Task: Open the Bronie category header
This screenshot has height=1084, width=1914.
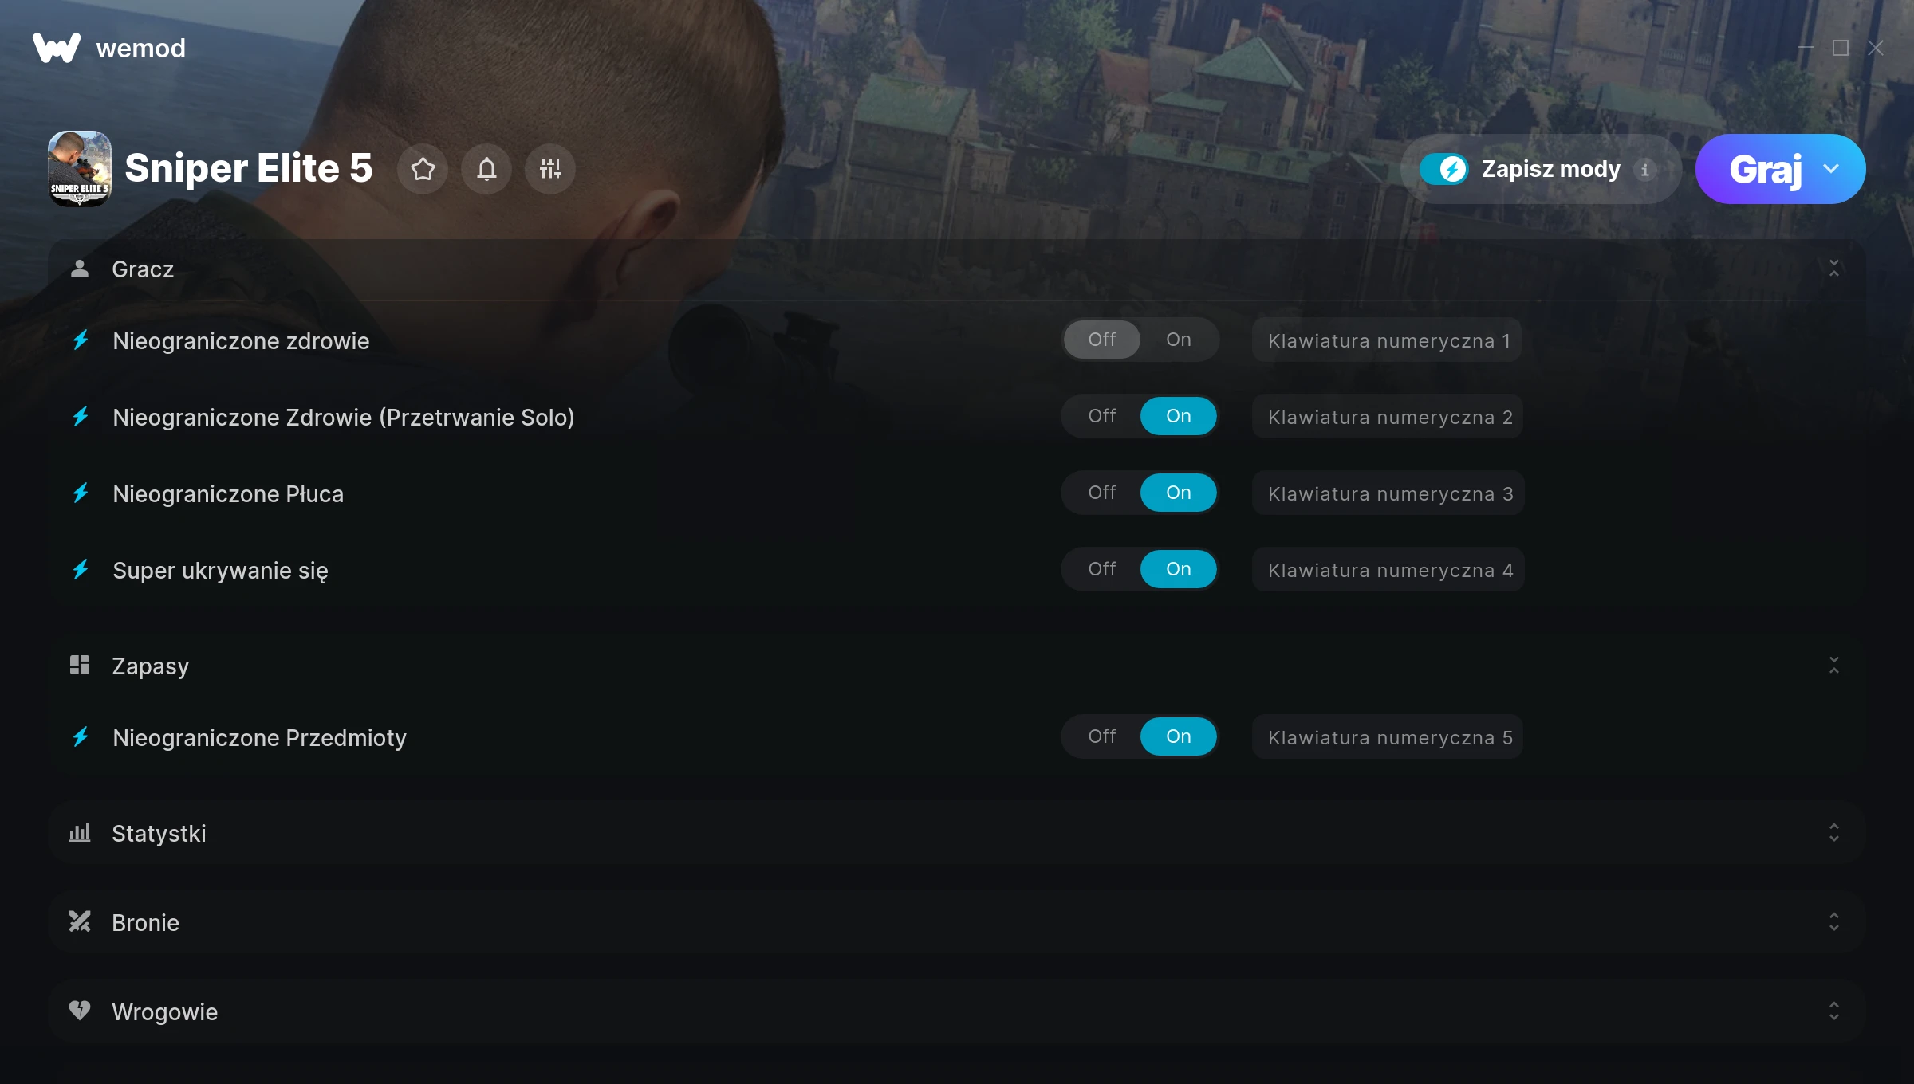Action: [x=957, y=922]
